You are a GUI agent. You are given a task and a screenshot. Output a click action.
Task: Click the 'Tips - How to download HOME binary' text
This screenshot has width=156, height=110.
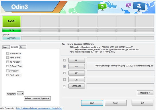(x=78, y=44)
